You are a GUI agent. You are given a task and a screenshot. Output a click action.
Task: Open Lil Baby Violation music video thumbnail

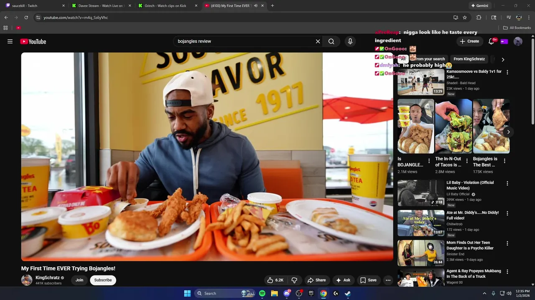pyautogui.click(x=421, y=193)
